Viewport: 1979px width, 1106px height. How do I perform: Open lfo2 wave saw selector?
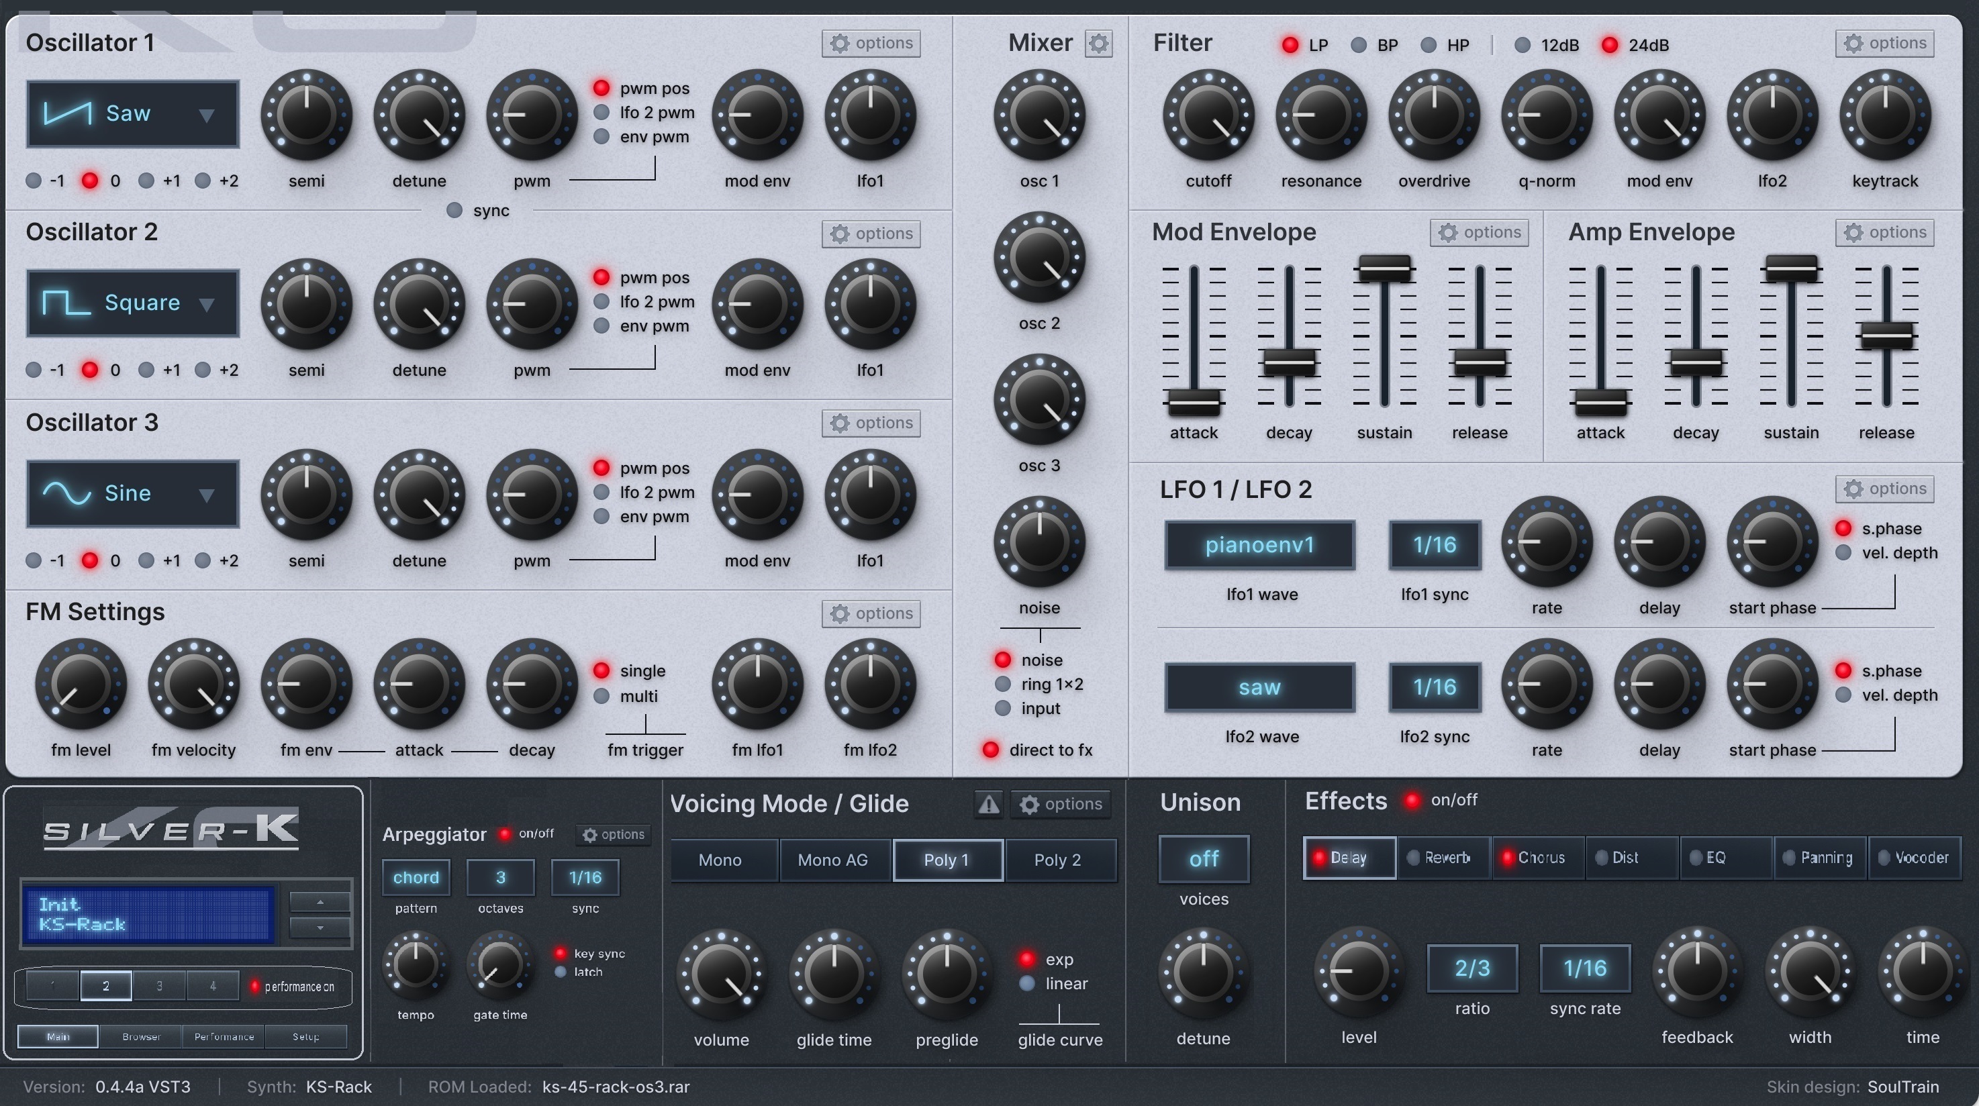point(1260,687)
